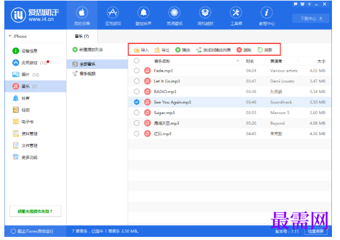Select 音乐视频 music videos list
340x240 pixels.
pos(97,74)
